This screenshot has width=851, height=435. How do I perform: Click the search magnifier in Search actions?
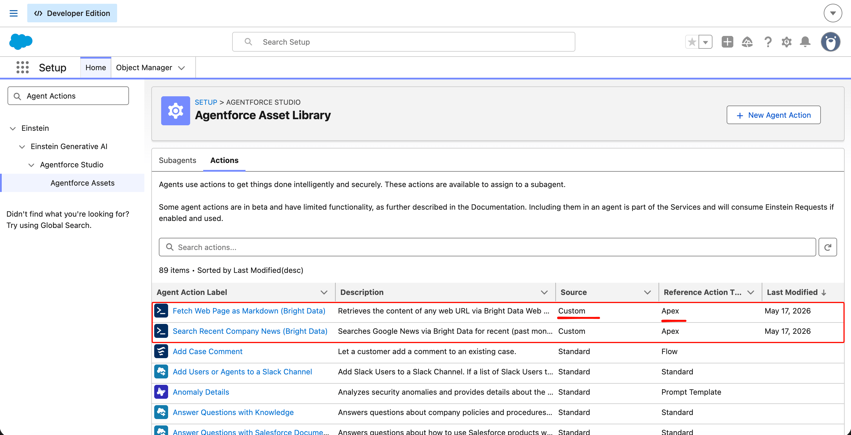pyautogui.click(x=170, y=247)
